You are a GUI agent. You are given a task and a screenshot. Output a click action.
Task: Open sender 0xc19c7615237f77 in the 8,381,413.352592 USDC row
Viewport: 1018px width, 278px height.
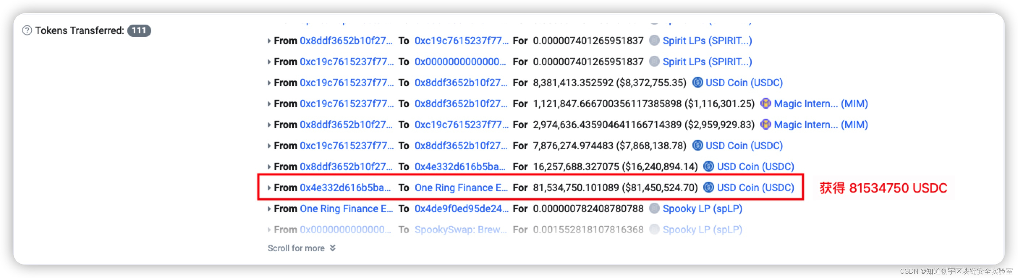[347, 83]
